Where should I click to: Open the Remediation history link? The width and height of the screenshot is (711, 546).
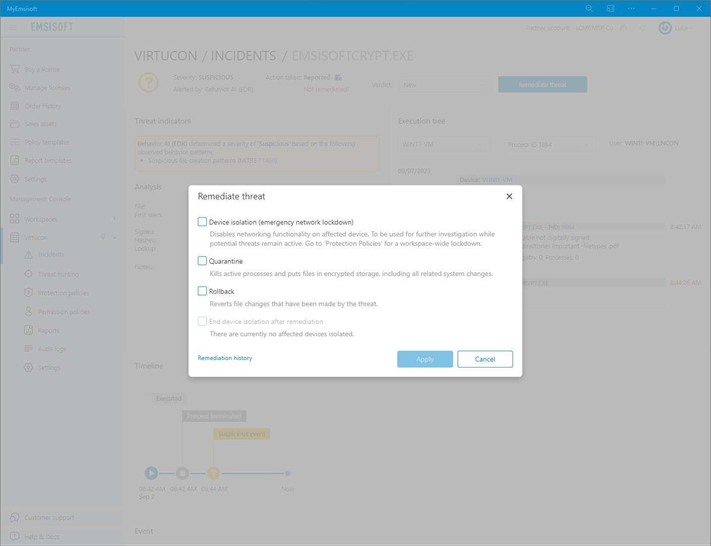click(x=225, y=358)
